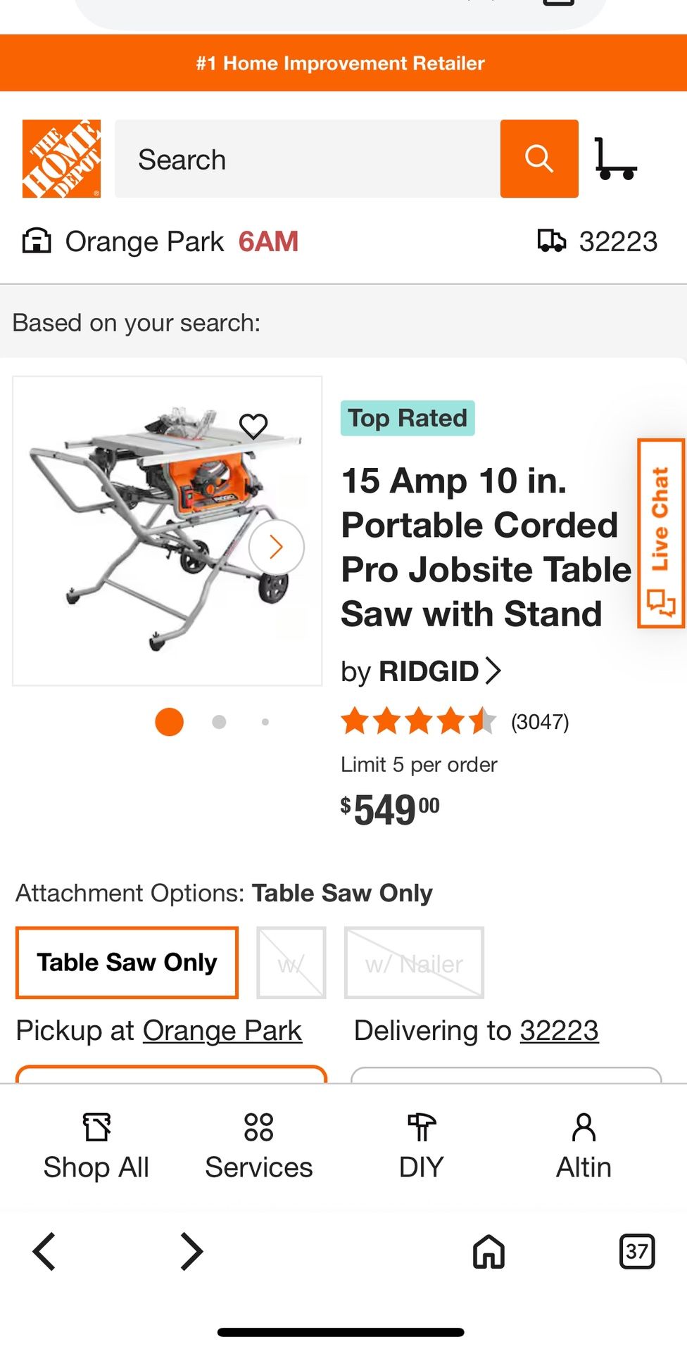Expand the RIDGID brand chevron
The image size is (687, 1351).
pyautogui.click(x=495, y=671)
